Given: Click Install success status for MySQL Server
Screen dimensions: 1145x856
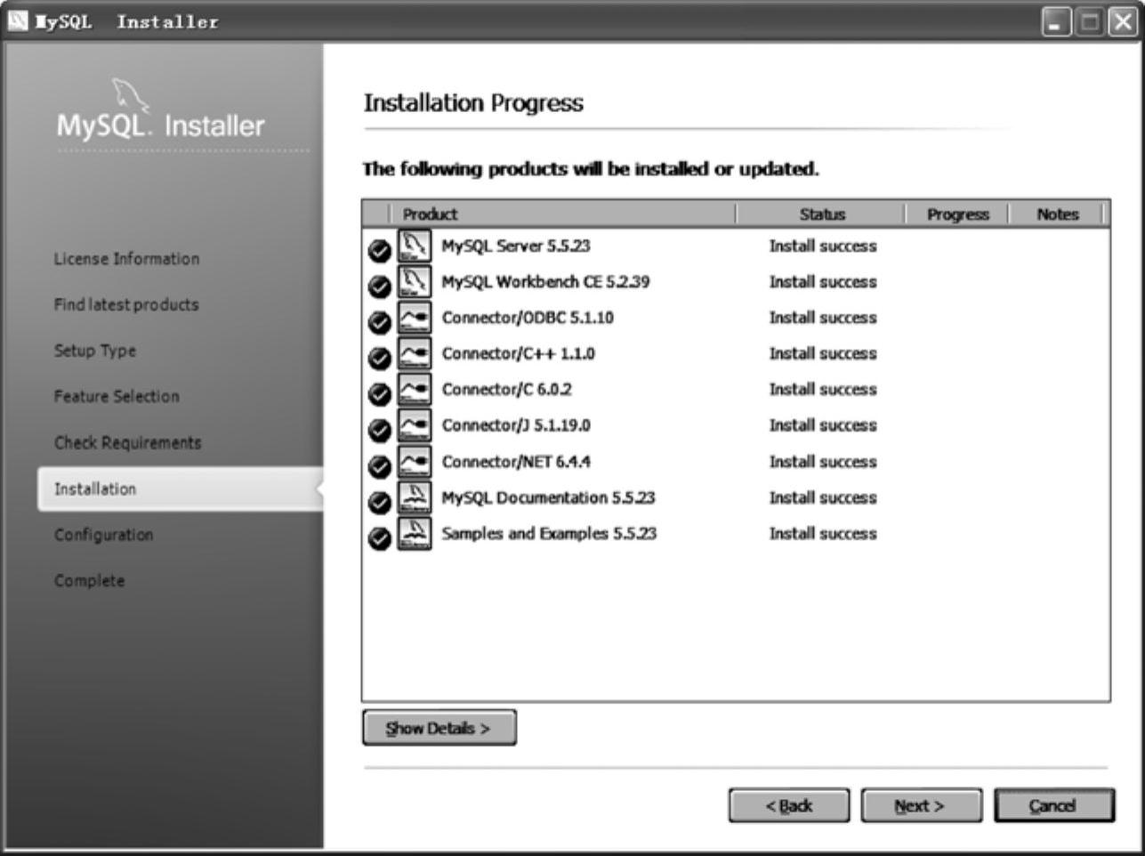Looking at the screenshot, I should point(823,246).
